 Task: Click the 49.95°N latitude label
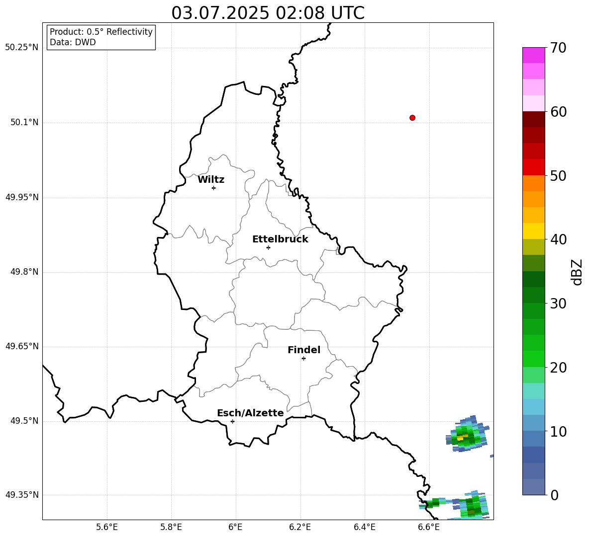[x=22, y=197]
